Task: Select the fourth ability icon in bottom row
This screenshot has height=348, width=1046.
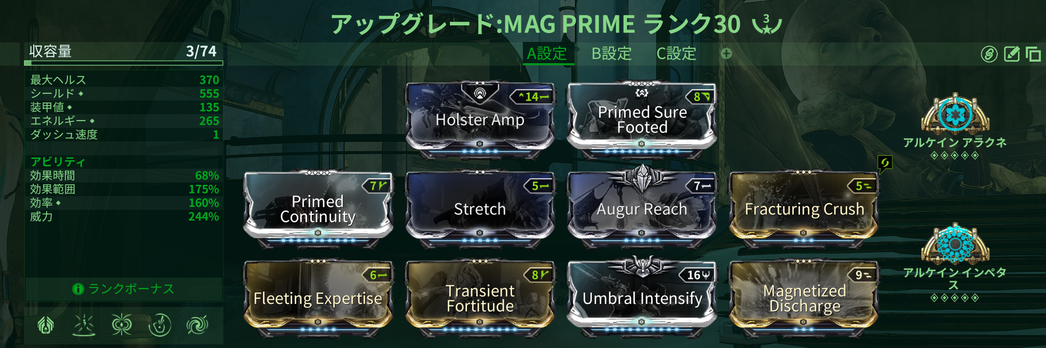Action: [x=160, y=325]
